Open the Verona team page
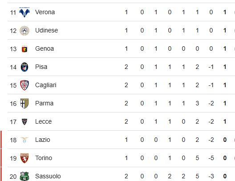 [x=45, y=12]
